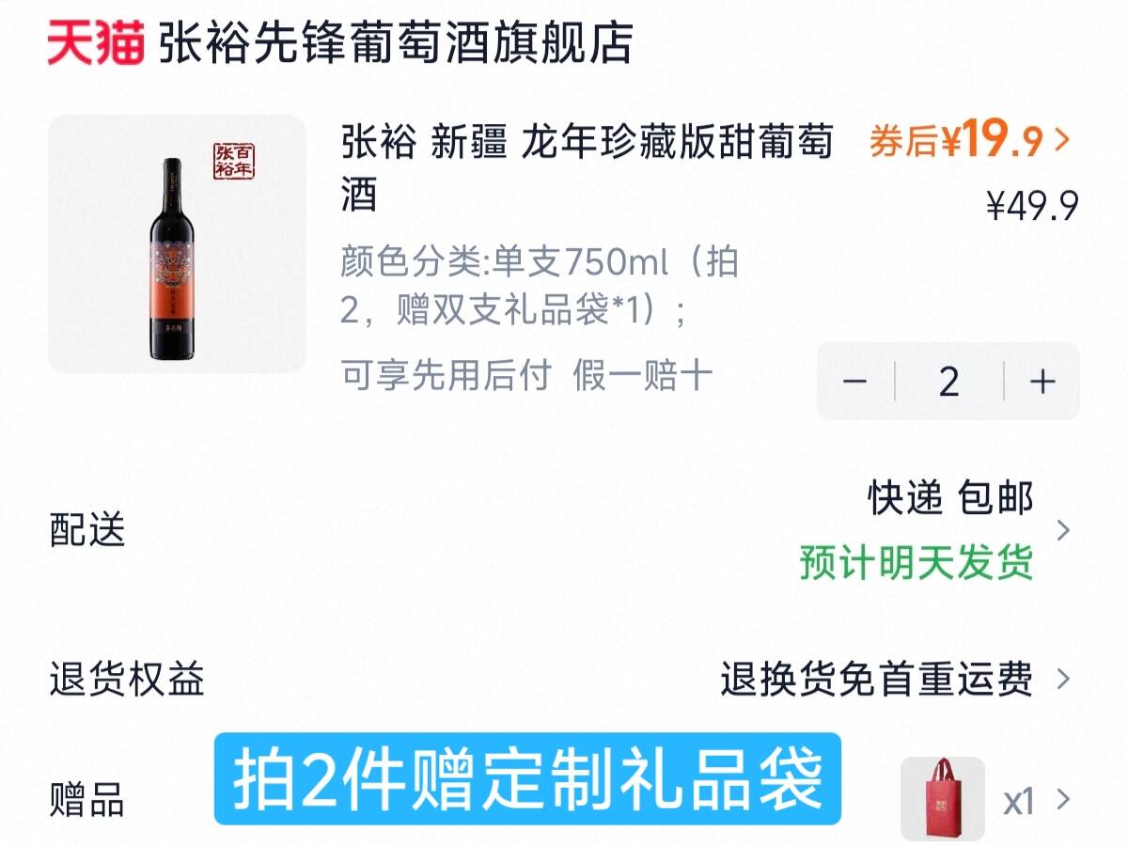Click the quantity field showing 2

(x=948, y=382)
